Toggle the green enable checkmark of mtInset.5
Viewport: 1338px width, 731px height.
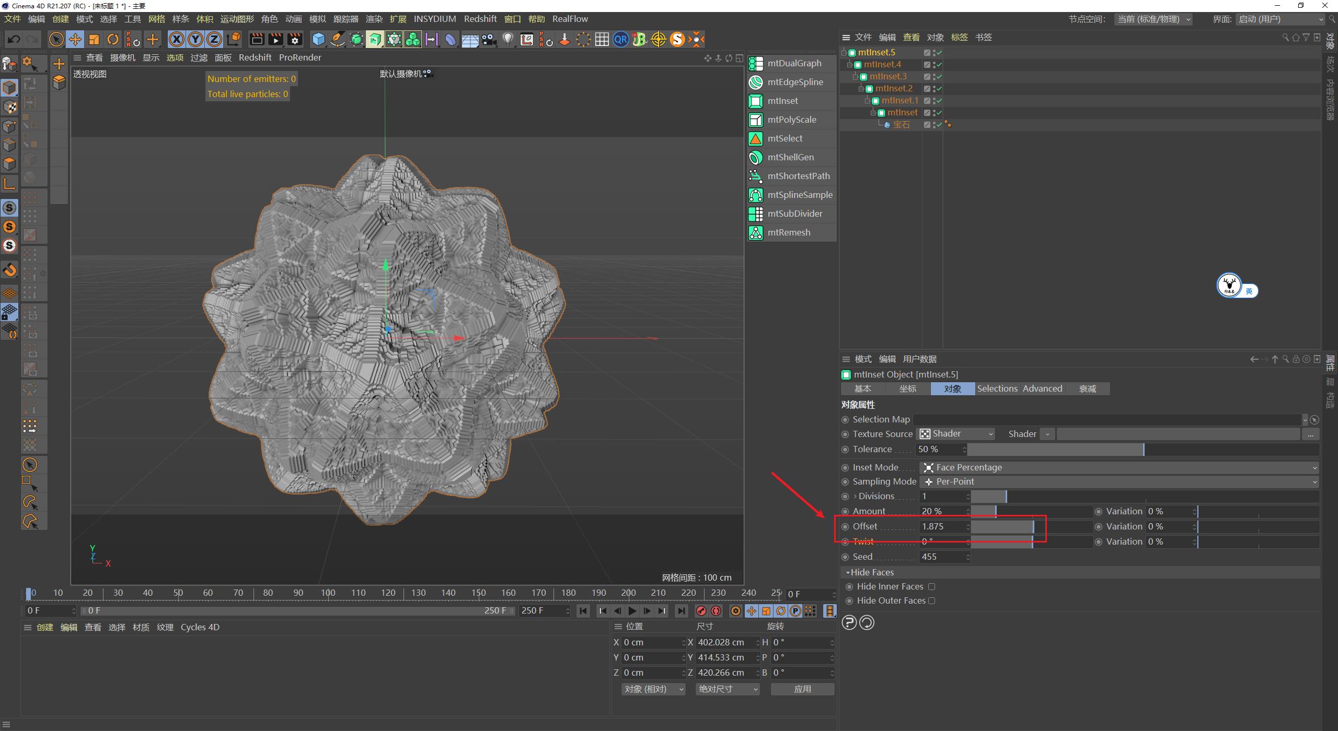coord(939,52)
